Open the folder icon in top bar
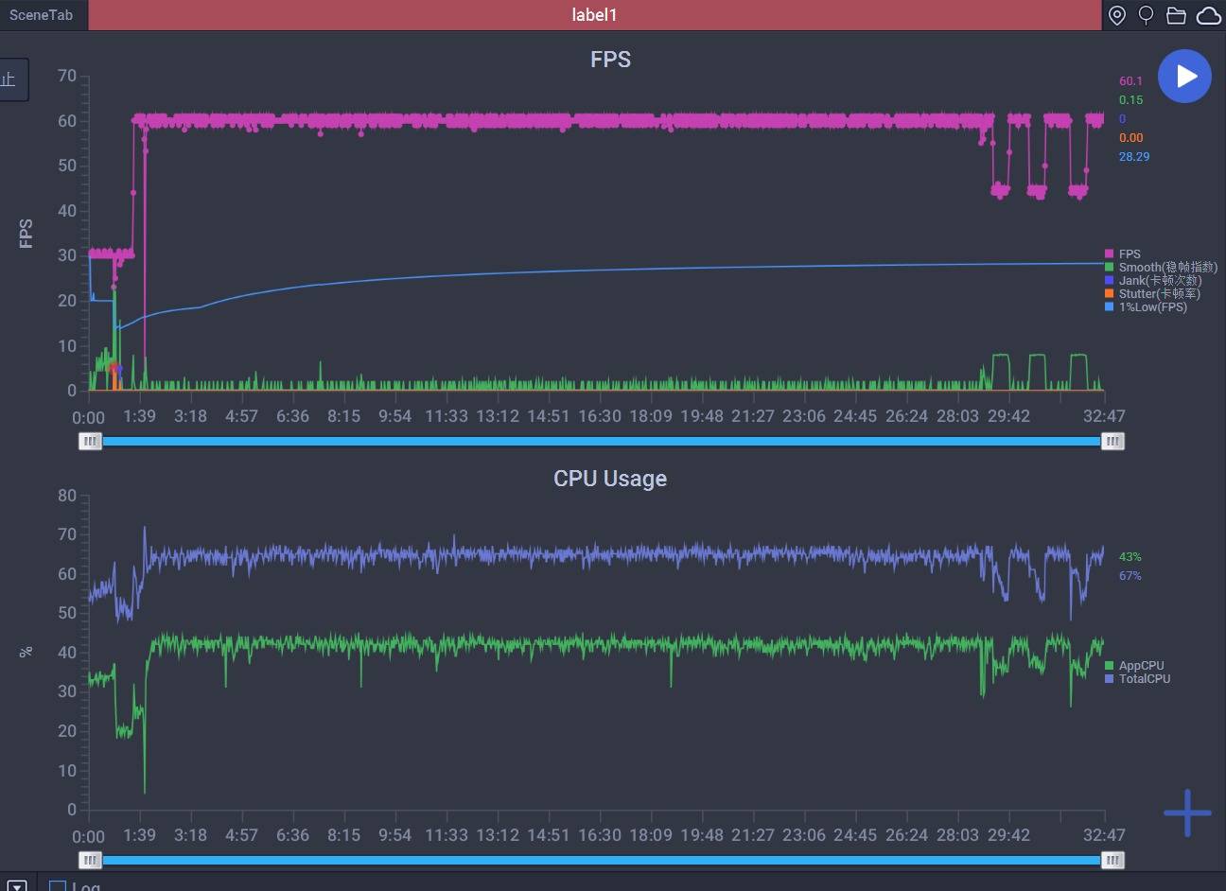 tap(1176, 15)
